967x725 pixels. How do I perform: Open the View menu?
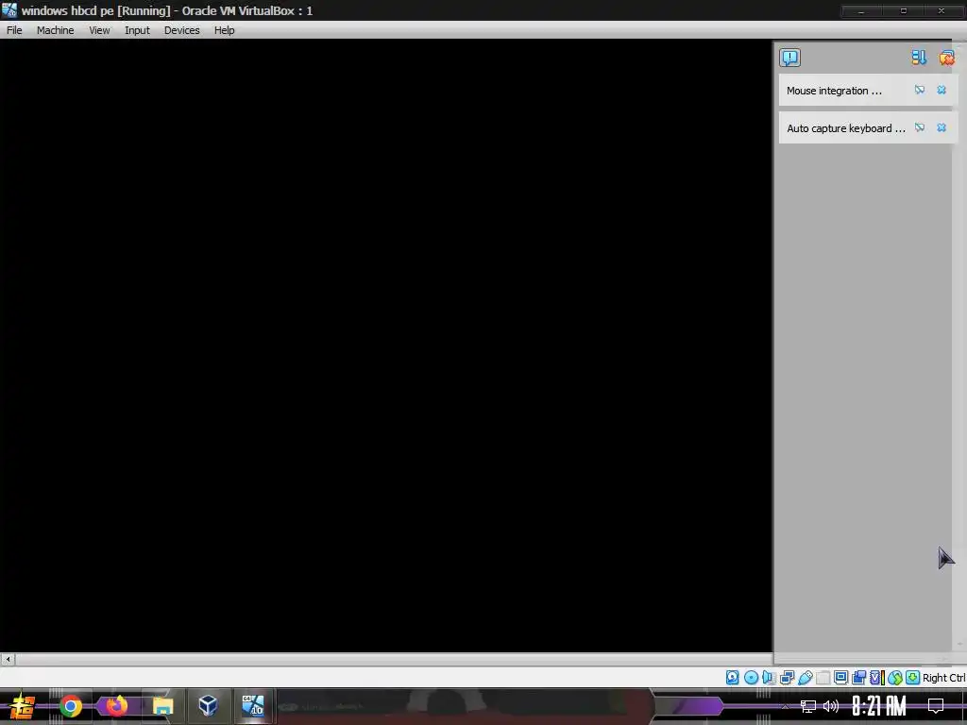pos(99,30)
